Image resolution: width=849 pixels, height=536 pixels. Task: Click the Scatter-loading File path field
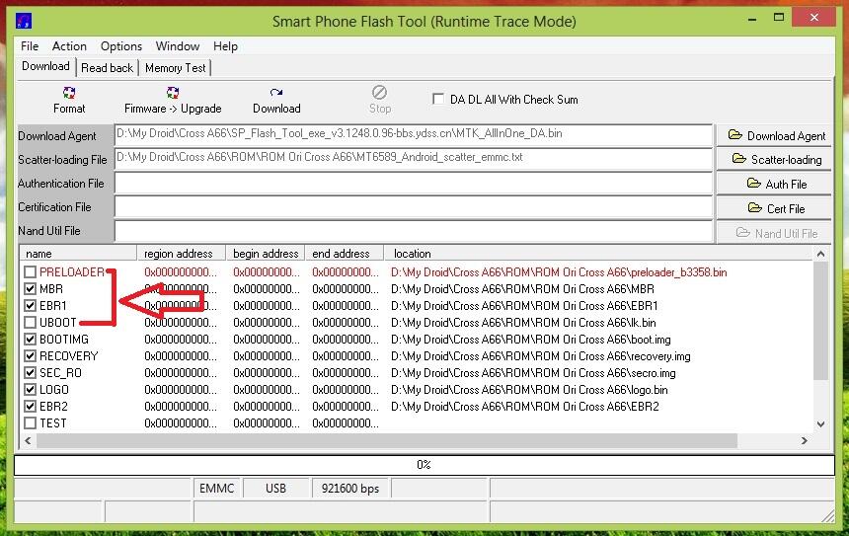413,159
